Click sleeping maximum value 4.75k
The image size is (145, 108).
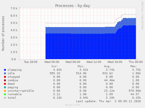pyautogui.click(x=137, y=70)
